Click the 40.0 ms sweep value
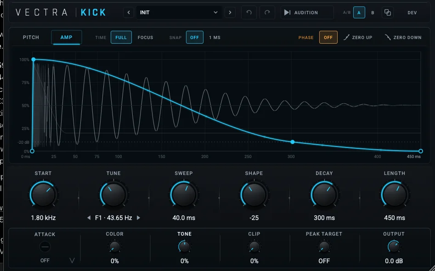Image resolution: width=435 pixels, height=271 pixels. point(184,218)
